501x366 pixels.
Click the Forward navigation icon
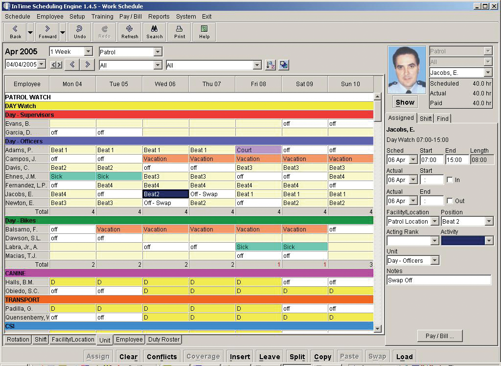(47, 32)
